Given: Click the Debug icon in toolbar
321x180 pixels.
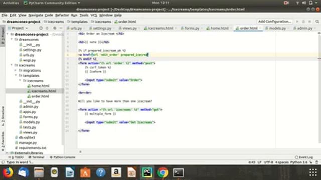Looking at the screenshot, I should click(303, 22).
